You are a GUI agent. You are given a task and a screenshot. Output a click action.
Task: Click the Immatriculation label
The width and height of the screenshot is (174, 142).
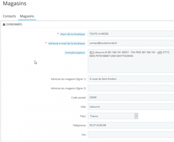(75, 53)
